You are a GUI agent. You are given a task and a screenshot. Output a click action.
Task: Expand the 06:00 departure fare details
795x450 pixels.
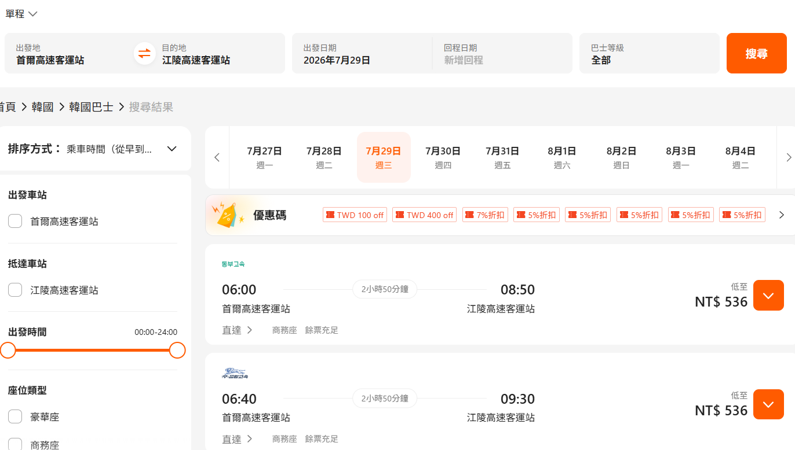pos(768,295)
